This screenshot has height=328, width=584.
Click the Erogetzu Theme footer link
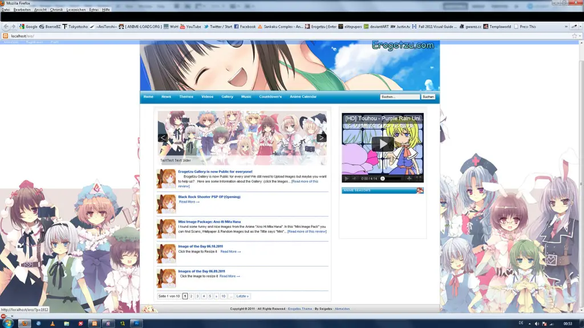point(300,309)
